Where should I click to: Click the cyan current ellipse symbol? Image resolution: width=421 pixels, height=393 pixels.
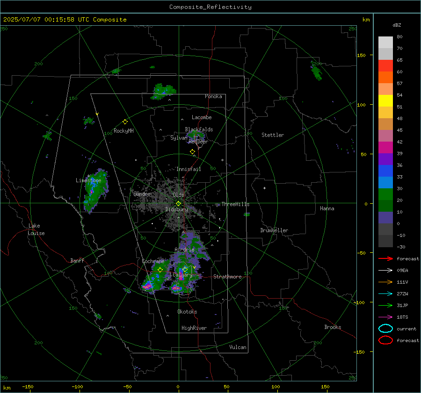pos(385,329)
